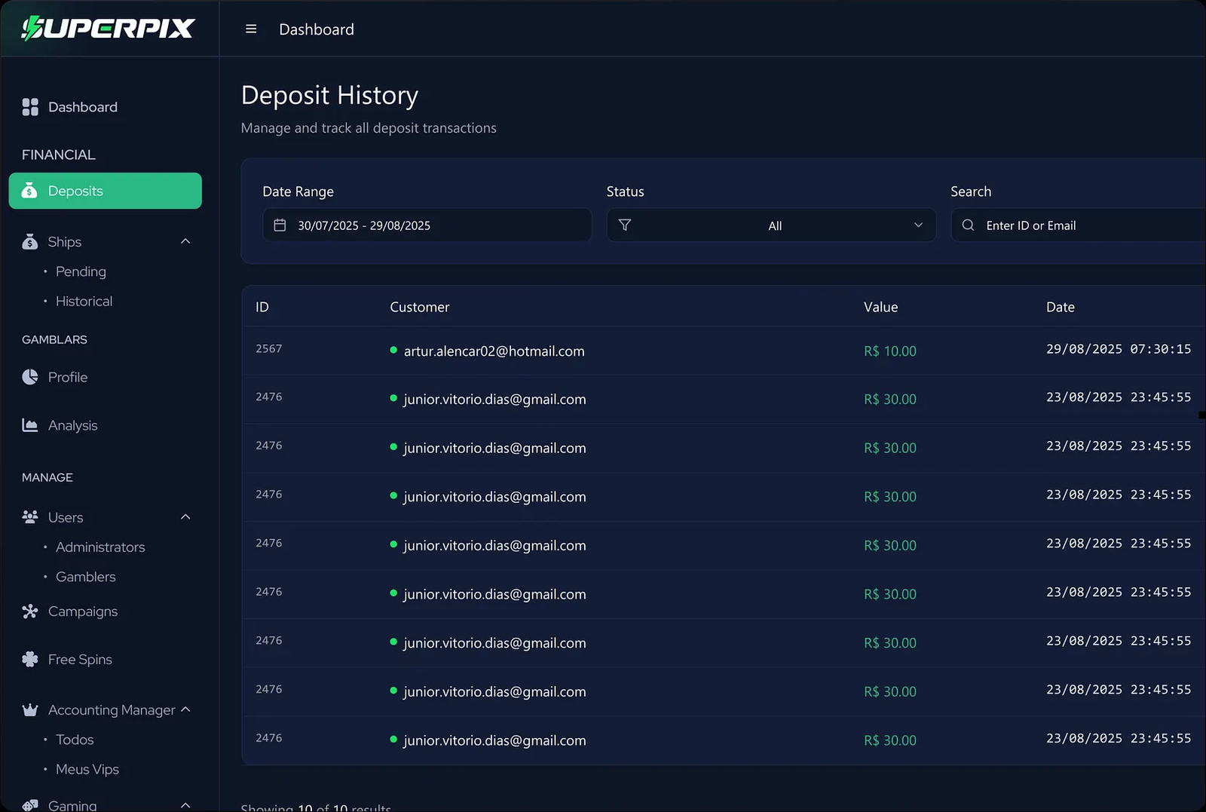
Task: Click the Profile pie chart icon
Action: (x=30, y=377)
